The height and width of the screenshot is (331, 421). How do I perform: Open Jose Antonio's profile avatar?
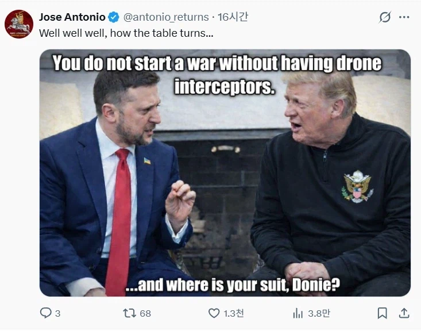pos(19,24)
